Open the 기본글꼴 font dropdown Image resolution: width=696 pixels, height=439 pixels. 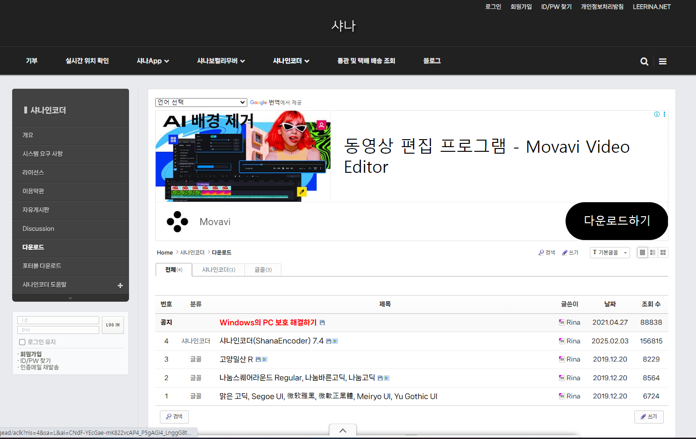pyautogui.click(x=610, y=252)
